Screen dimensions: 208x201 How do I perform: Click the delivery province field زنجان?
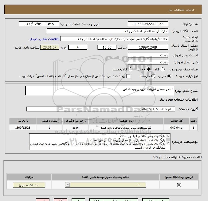[x=148, y=55]
